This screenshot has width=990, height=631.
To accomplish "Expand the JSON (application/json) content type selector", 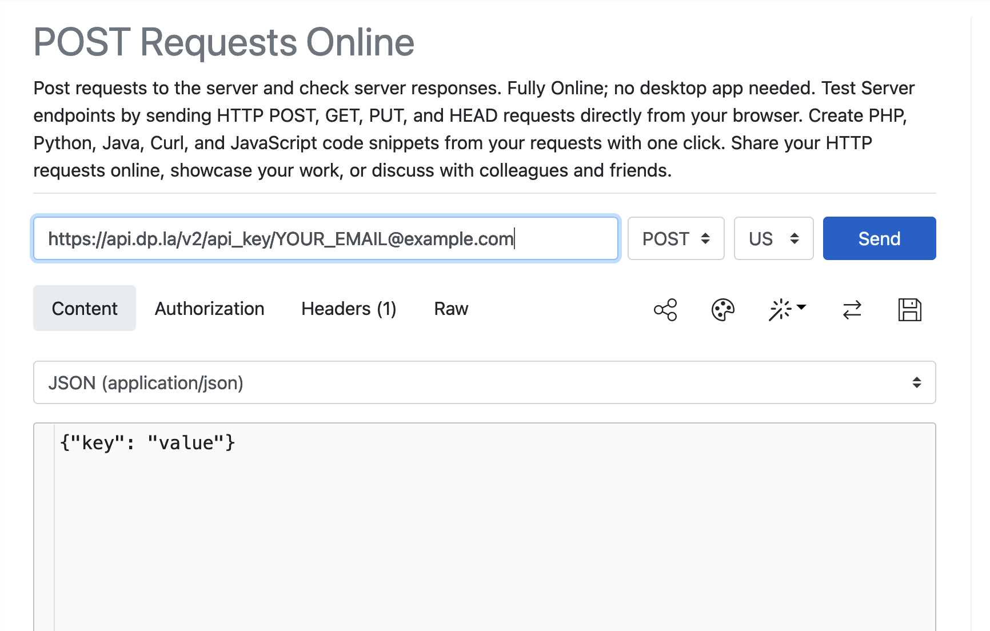I will click(484, 382).
